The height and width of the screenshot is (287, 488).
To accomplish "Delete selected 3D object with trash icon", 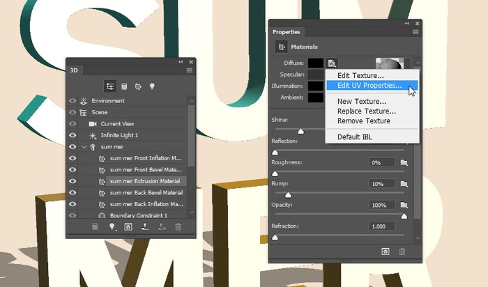I will pyautogui.click(x=178, y=227).
